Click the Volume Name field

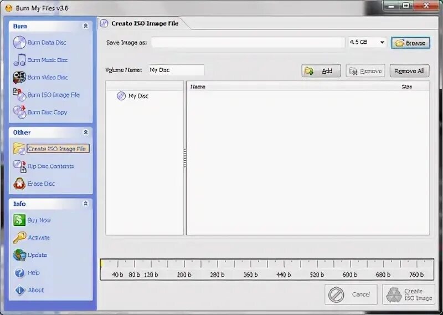176,70
